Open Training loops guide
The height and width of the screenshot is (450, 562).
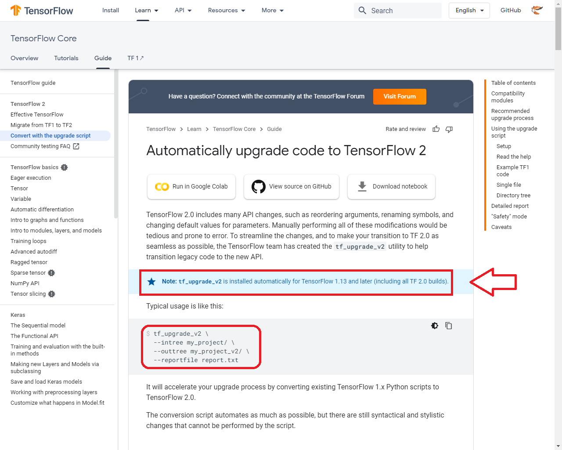(28, 241)
